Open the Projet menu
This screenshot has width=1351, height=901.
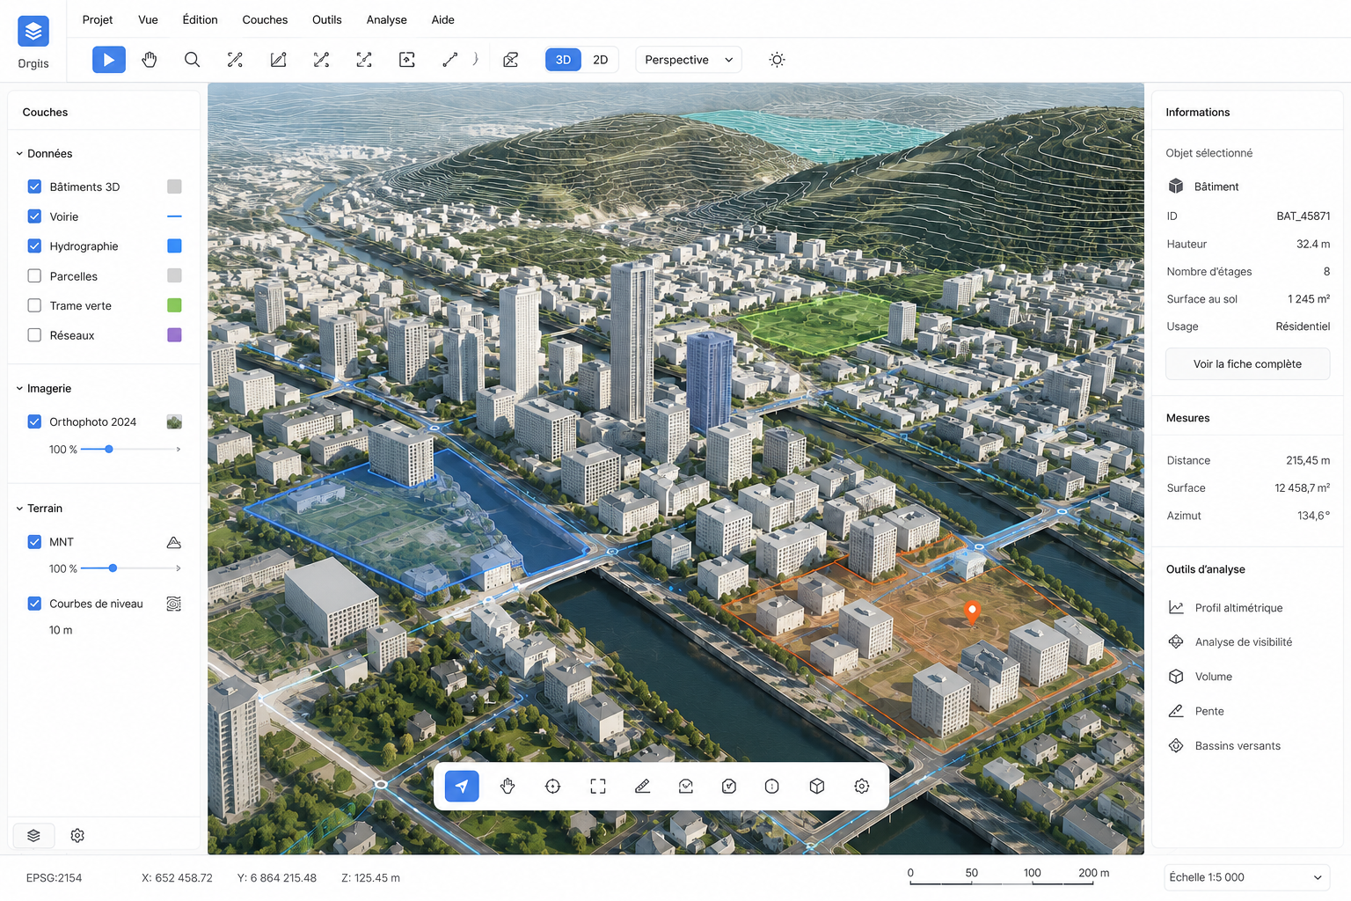tap(98, 19)
